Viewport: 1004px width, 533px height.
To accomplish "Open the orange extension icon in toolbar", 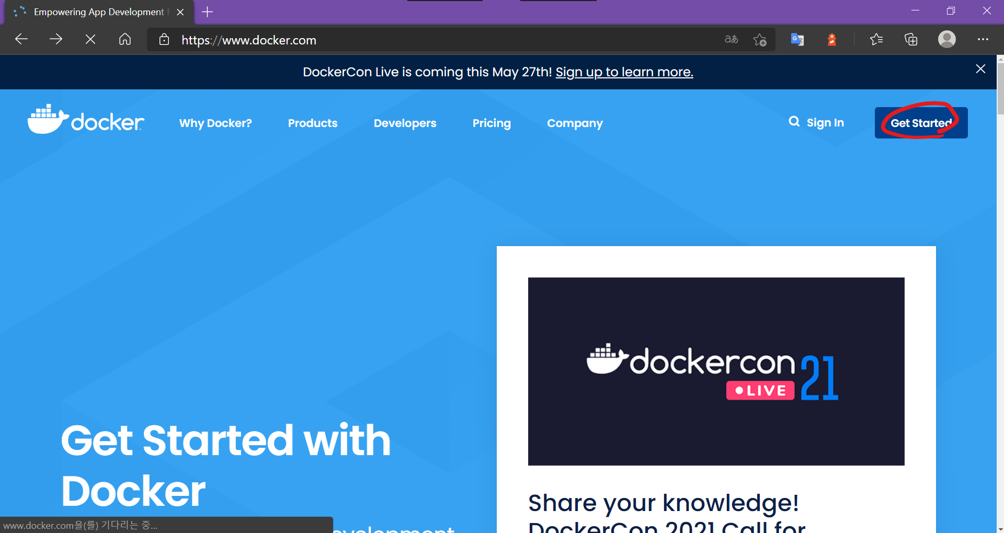I will (832, 40).
